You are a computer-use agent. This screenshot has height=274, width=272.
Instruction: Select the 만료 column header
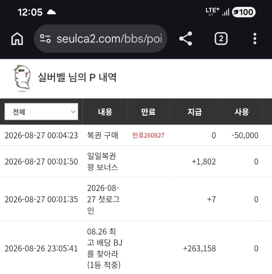(x=148, y=112)
